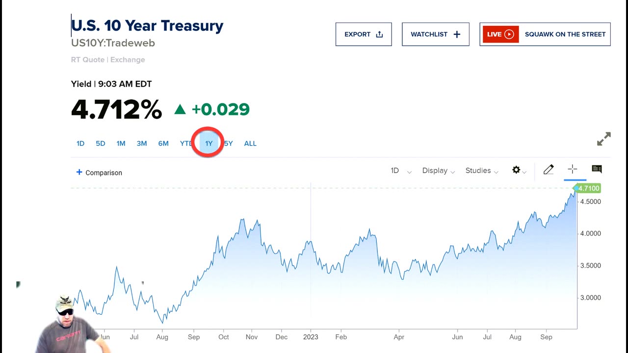
Task: Select the pencil drawing tool
Action: click(549, 170)
